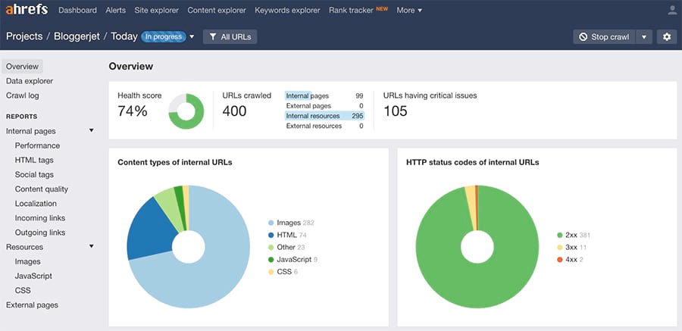682x331 pixels.
Task: Click the All URLs filter button
Action: (x=230, y=36)
